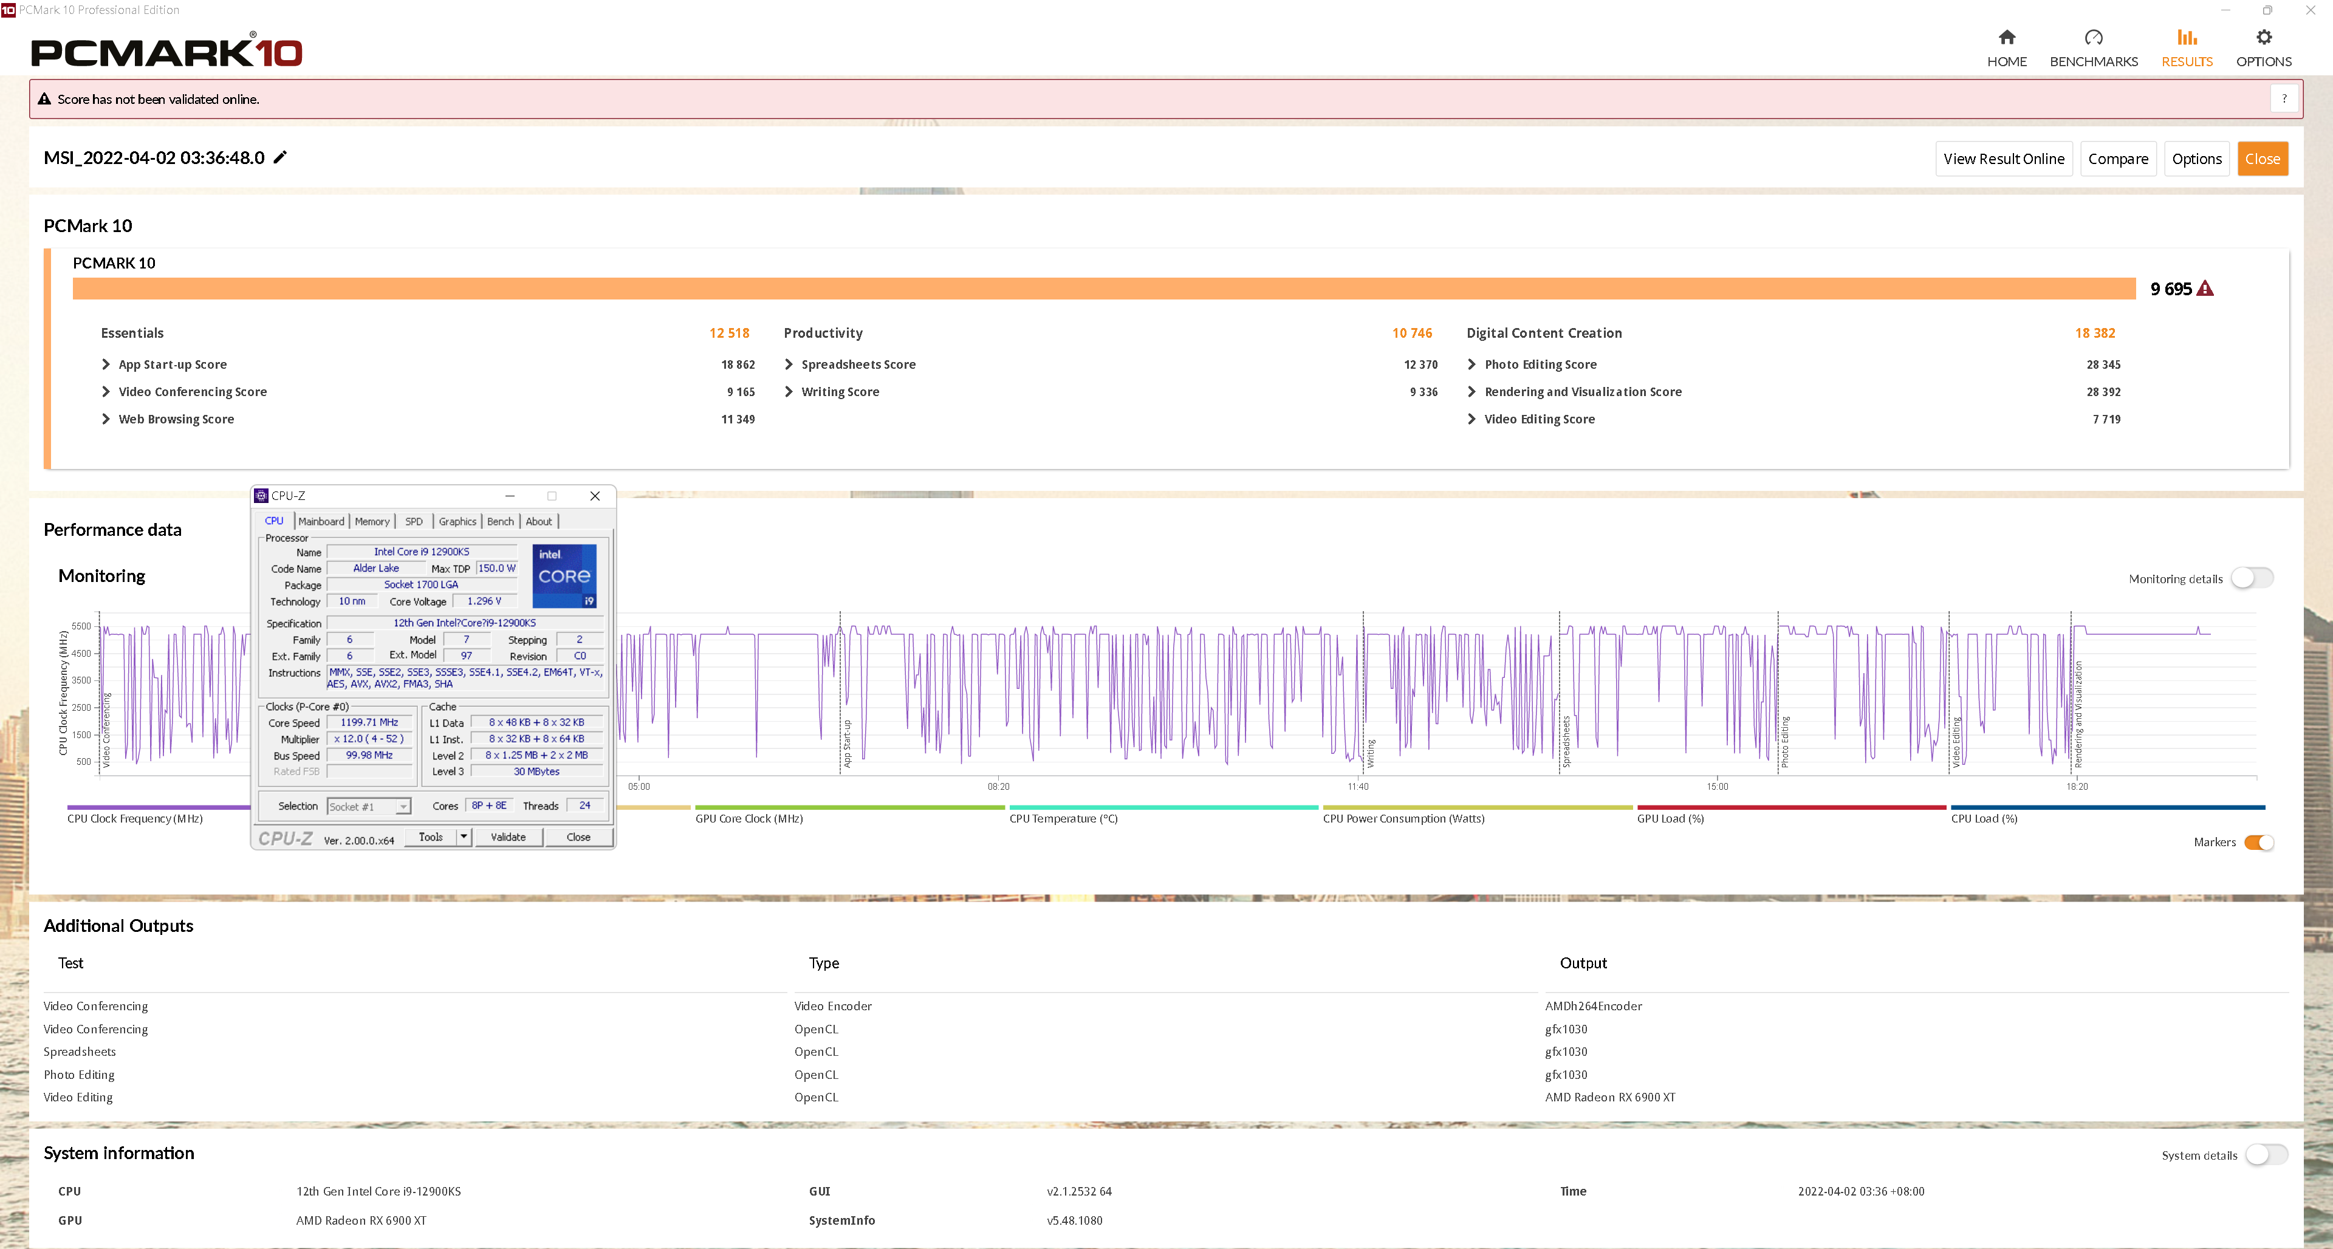Switch to CPU-Z SPD tab
This screenshot has height=1249, width=2333.
click(414, 521)
